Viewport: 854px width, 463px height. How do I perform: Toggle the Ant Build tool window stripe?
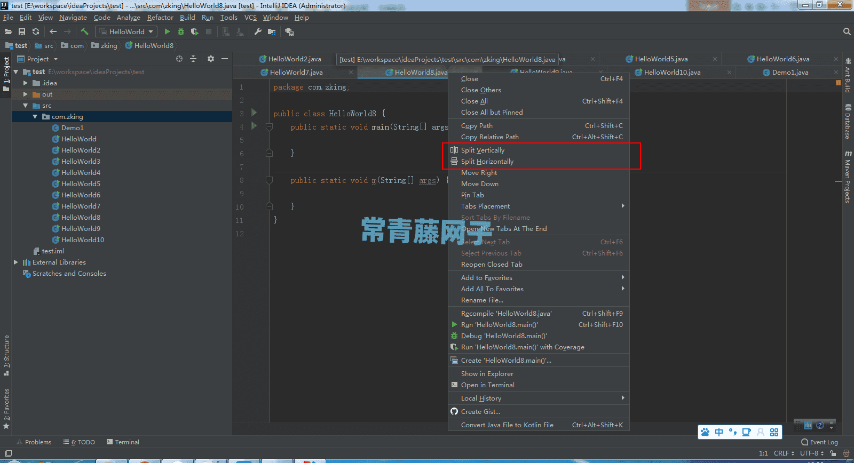[x=848, y=75]
